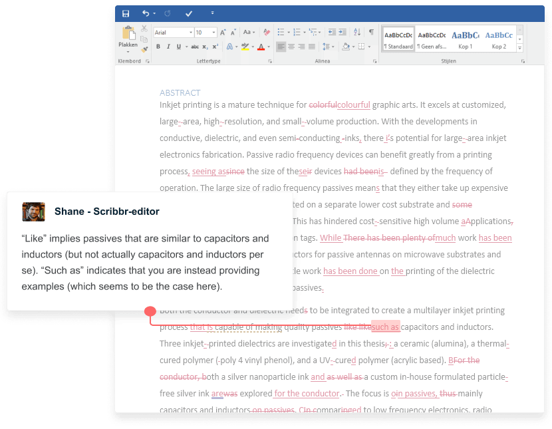Save the document with the floppy disk icon

click(126, 14)
